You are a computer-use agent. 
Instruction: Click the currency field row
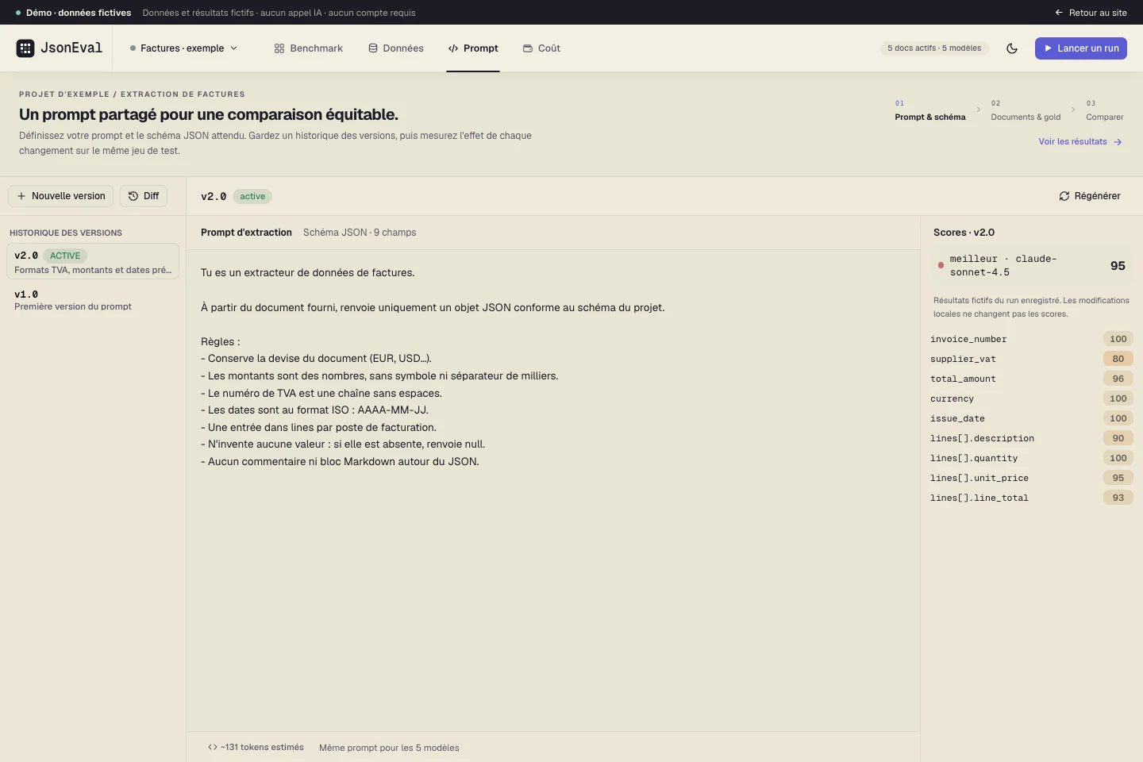point(1032,398)
